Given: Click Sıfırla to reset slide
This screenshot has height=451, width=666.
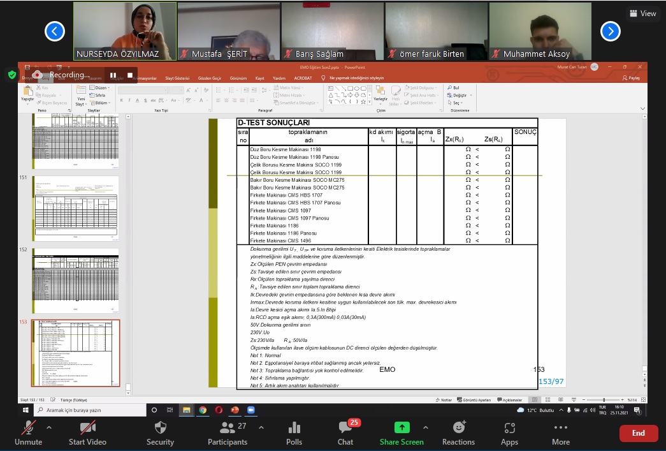Looking at the screenshot, I should click(x=98, y=95).
